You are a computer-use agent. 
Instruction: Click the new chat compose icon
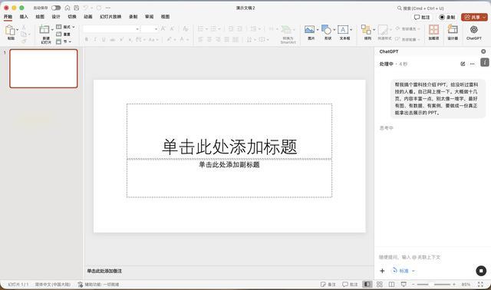(x=463, y=64)
